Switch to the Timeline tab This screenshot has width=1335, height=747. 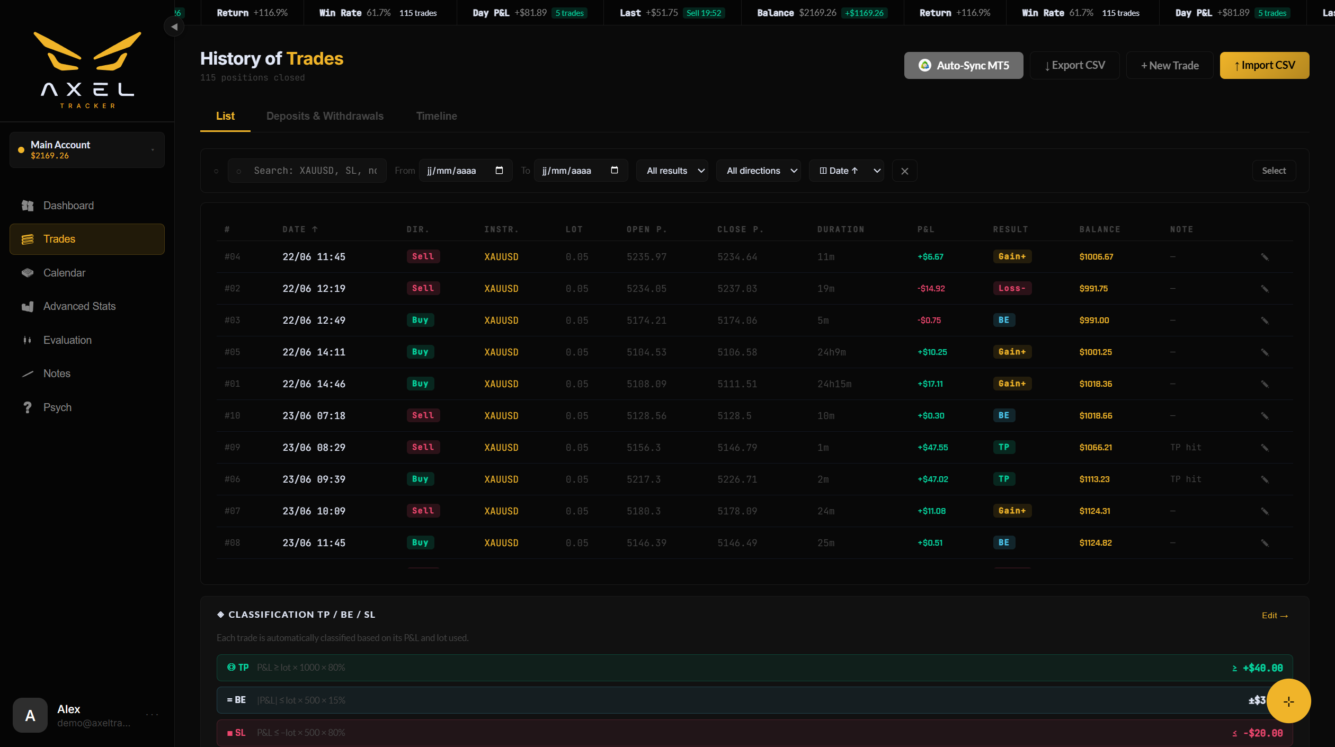[437, 116]
